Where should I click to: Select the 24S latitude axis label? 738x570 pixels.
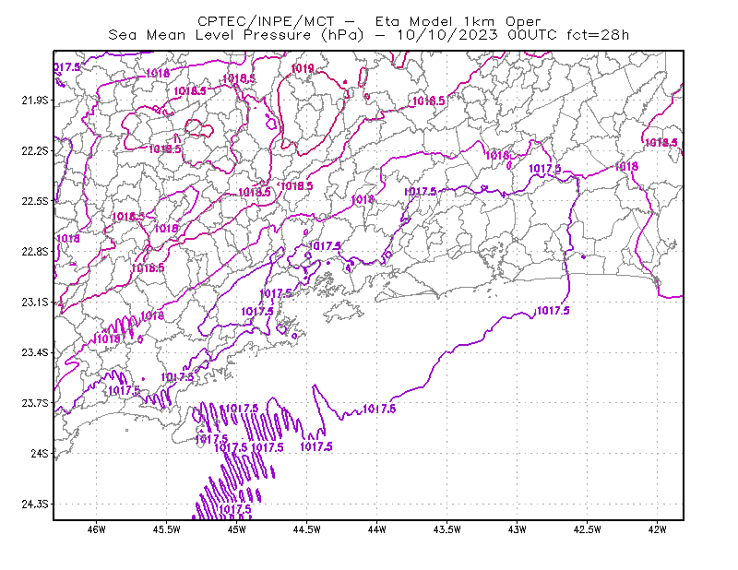pyautogui.click(x=40, y=453)
